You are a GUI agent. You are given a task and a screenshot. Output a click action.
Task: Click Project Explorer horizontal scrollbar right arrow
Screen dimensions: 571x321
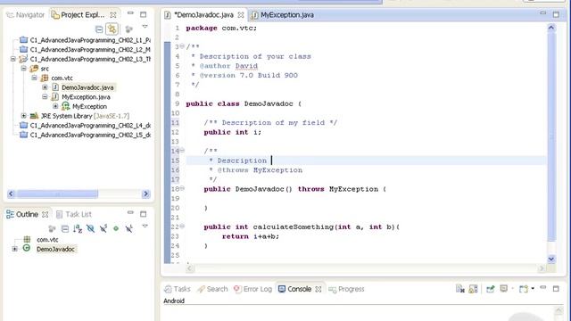click(146, 193)
